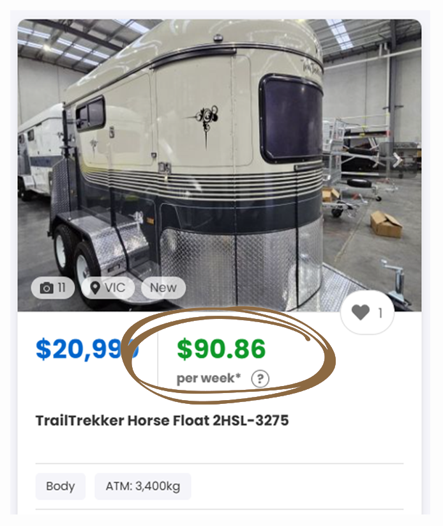Click the horse float's dark front window
This screenshot has width=443, height=526.
[291, 119]
